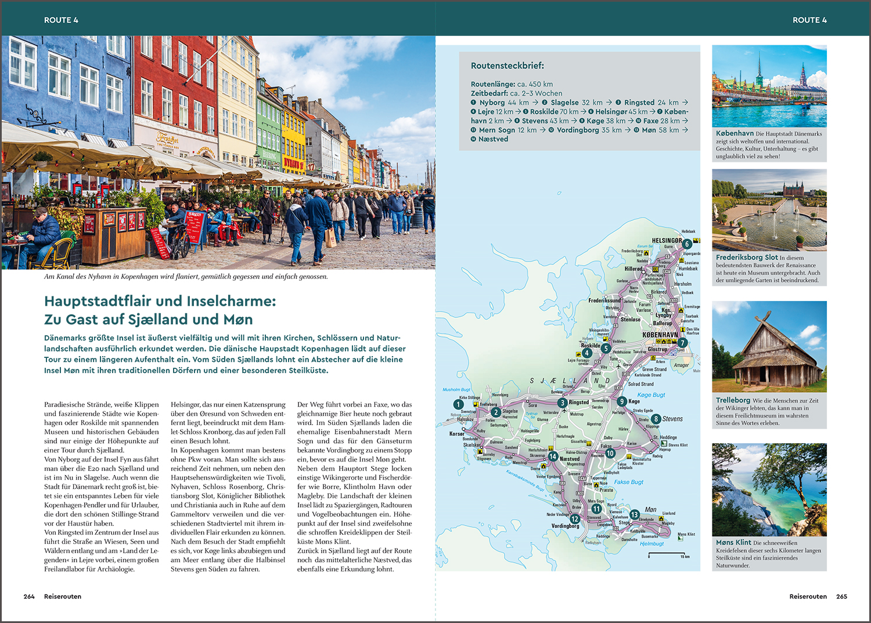Open the København harbor thumbnail
Image resolution: width=871 pixels, height=623 pixels.
769,86
